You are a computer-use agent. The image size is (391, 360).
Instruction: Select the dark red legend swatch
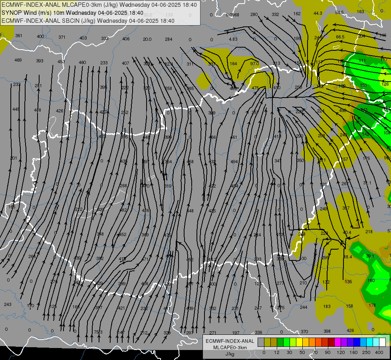pyautogui.click(x=331, y=342)
